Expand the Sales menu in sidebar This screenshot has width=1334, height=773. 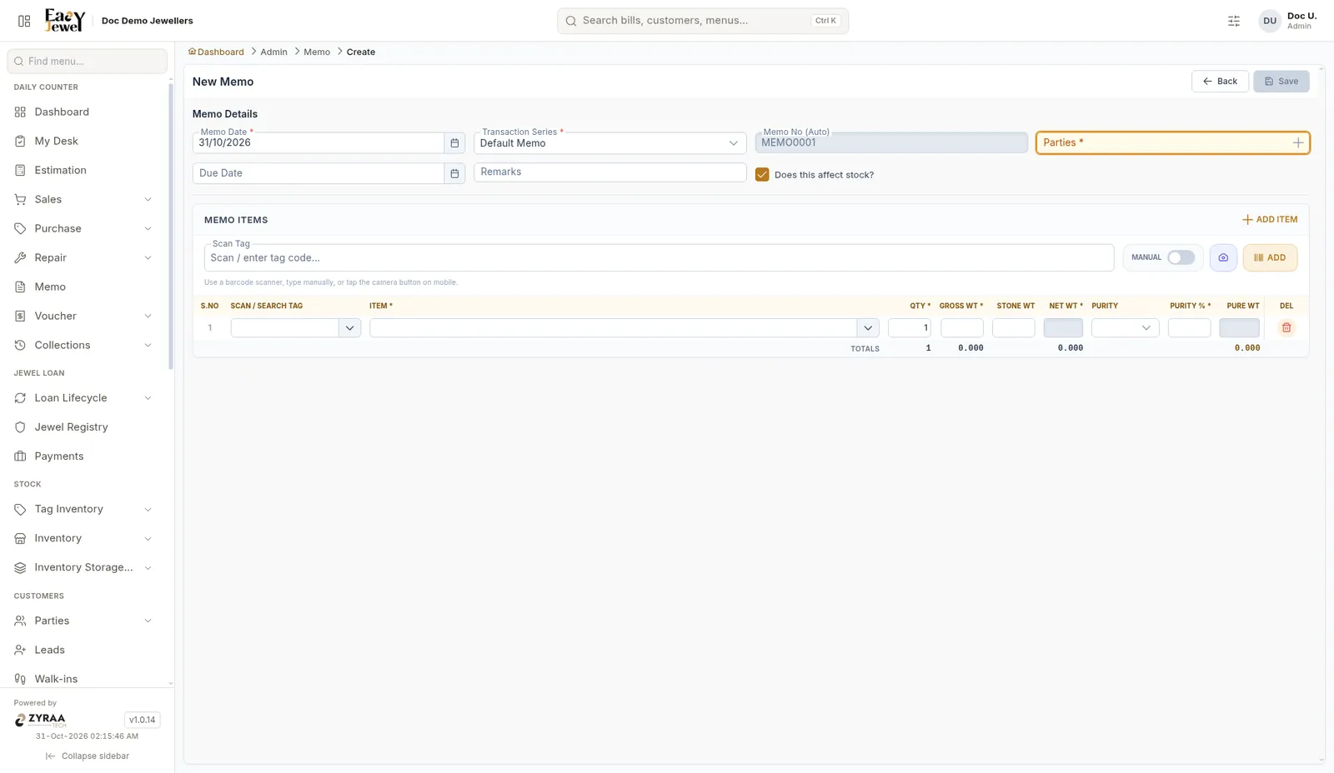click(83, 199)
